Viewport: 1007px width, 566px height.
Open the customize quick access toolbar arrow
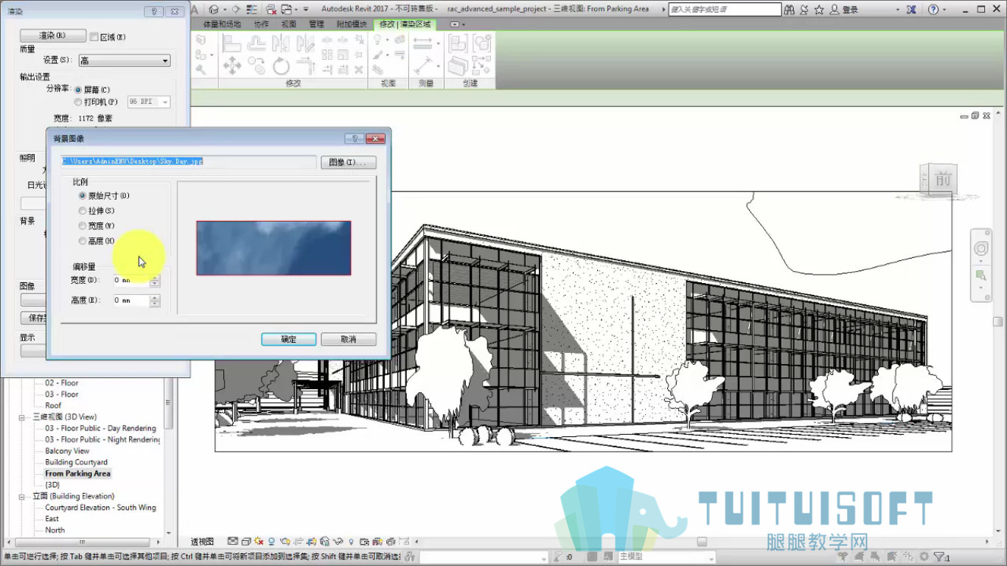tap(306, 10)
